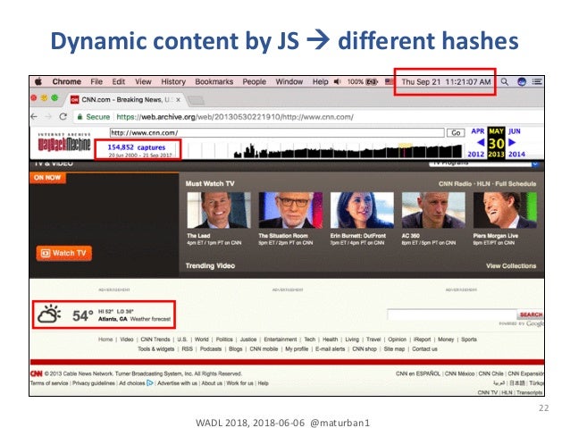Go to previous capture with left arrow

480,143
